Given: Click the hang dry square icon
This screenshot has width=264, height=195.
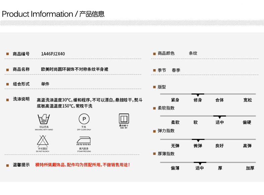Looking at the screenshot, I should tap(124, 119).
